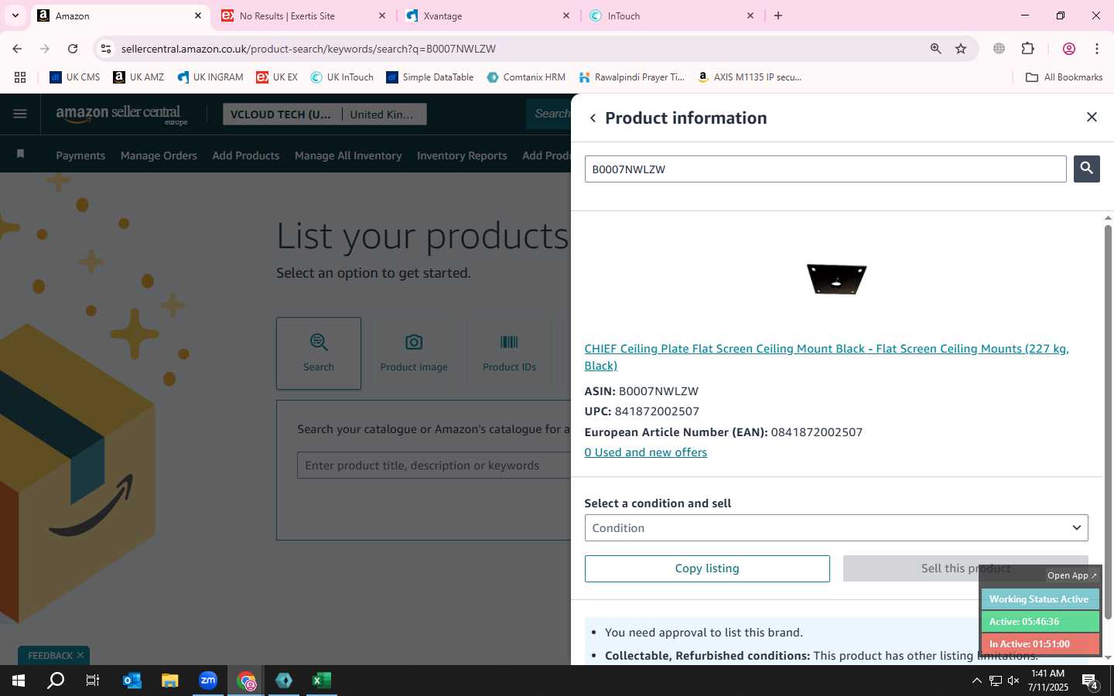Viewport: 1114px width, 696px height.
Task: Open Excel from taskbar
Action: click(322, 681)
